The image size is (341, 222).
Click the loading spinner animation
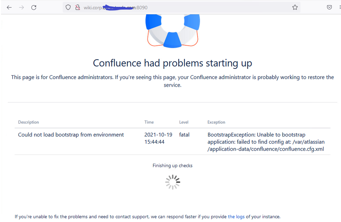pyautogui.click(x=172, y=182)
